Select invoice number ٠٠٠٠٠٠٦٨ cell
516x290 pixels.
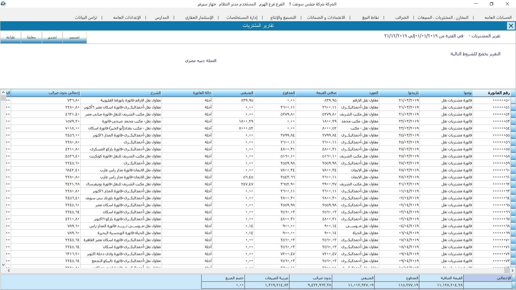492,226
